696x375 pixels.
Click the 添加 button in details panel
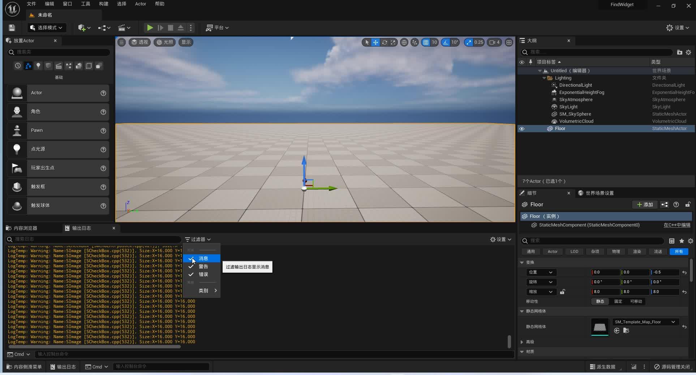click(x=645, y=205)
